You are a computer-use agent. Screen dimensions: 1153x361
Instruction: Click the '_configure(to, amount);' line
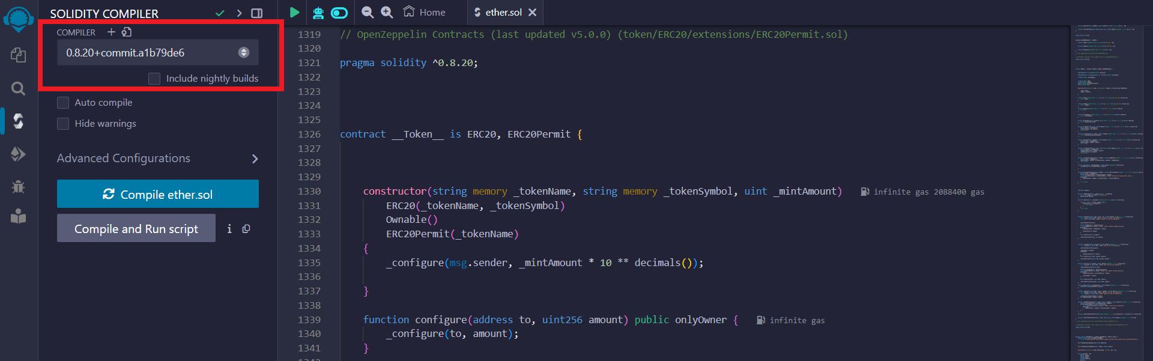[x=452, y=334]
